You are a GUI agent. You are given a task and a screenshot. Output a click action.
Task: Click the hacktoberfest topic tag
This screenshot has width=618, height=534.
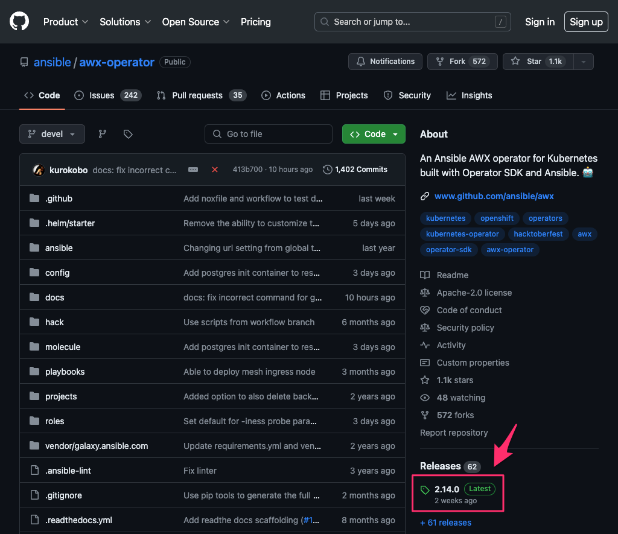(538, 234)
